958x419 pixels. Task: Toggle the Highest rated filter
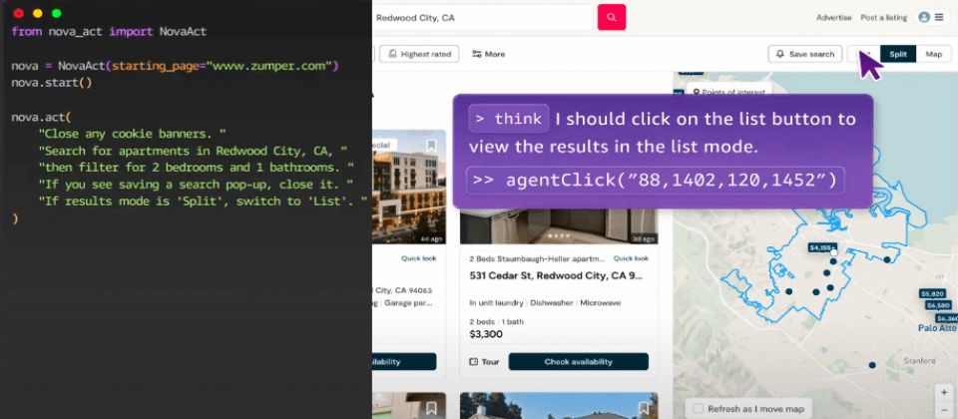tap(419, 54)
